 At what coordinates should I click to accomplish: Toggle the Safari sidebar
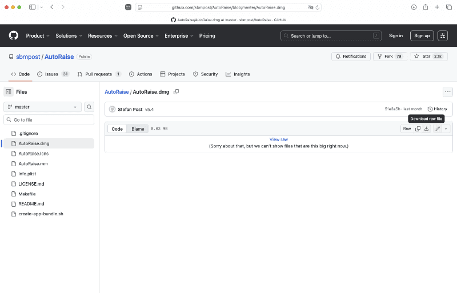pos(32,7)
